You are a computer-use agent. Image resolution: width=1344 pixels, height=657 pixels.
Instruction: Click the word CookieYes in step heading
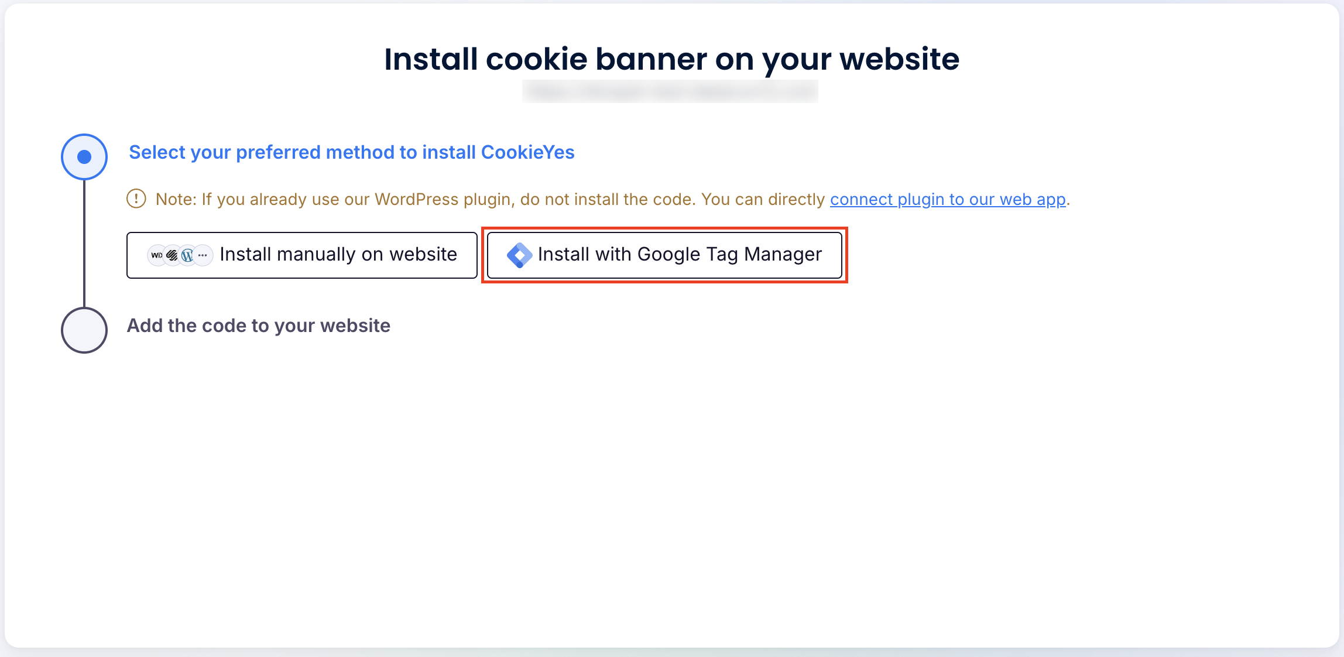527,152
